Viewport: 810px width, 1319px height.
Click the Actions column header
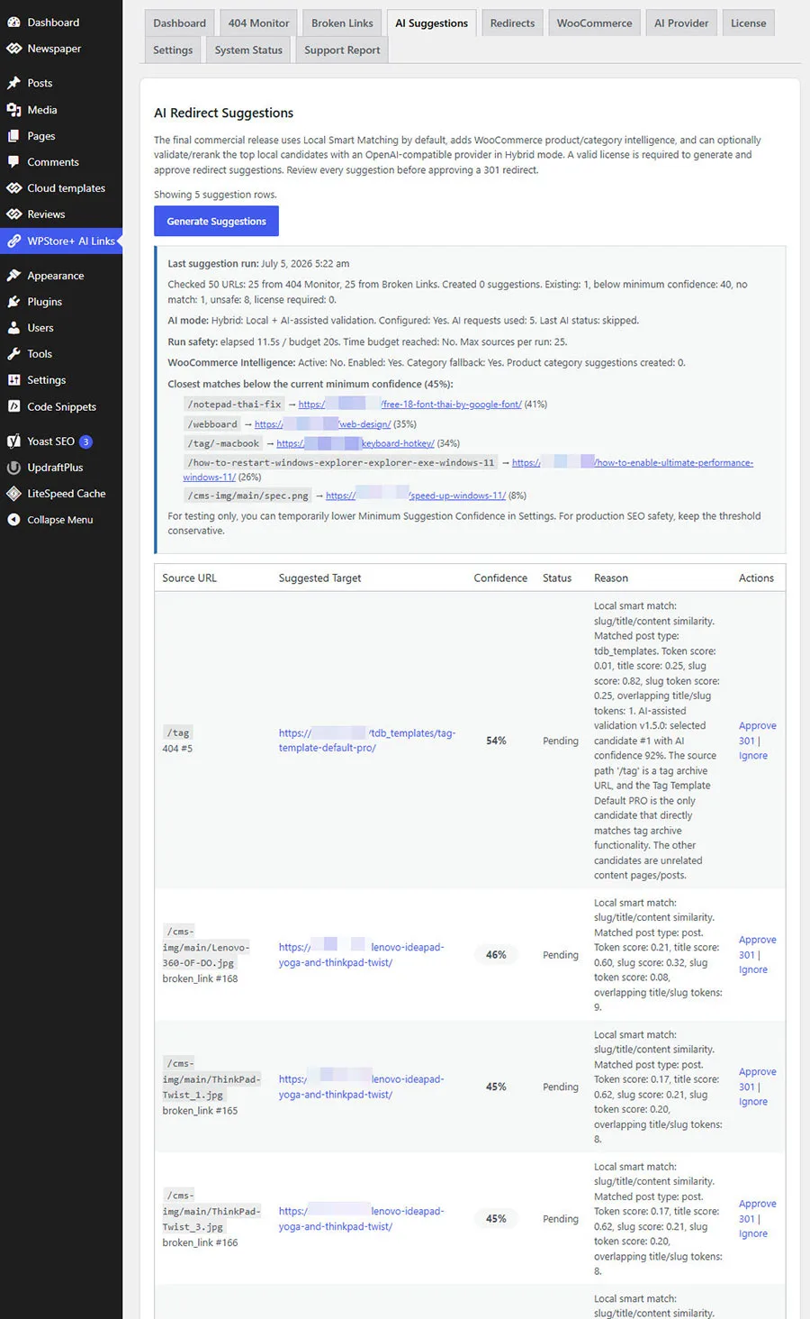(x=756, y=578)
